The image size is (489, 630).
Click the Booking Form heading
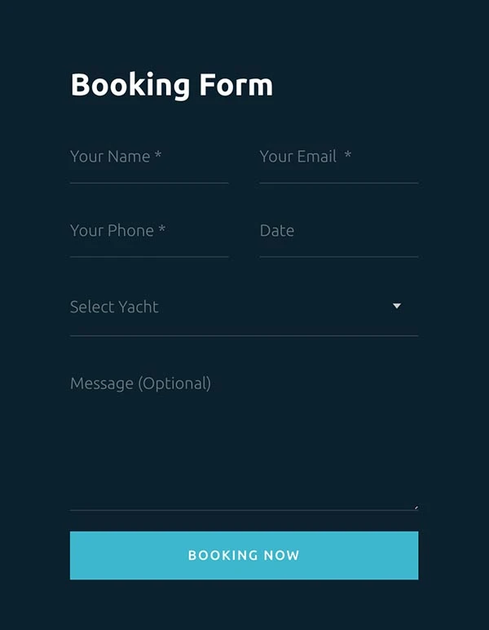click(x=172, y=85)
